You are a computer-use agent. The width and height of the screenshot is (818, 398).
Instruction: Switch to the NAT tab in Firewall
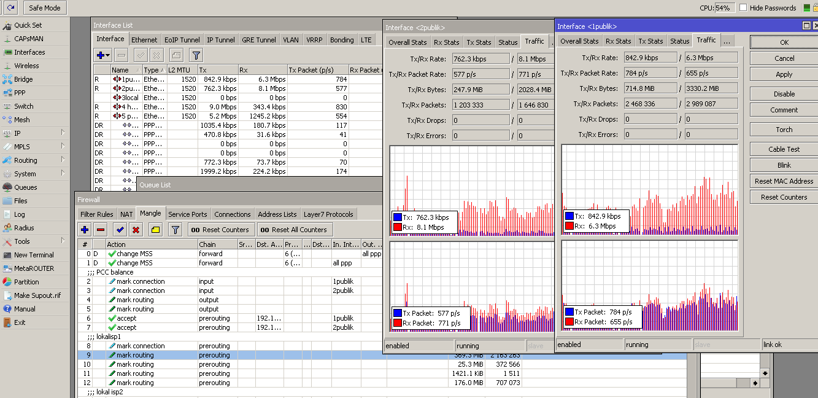(126, 214)
